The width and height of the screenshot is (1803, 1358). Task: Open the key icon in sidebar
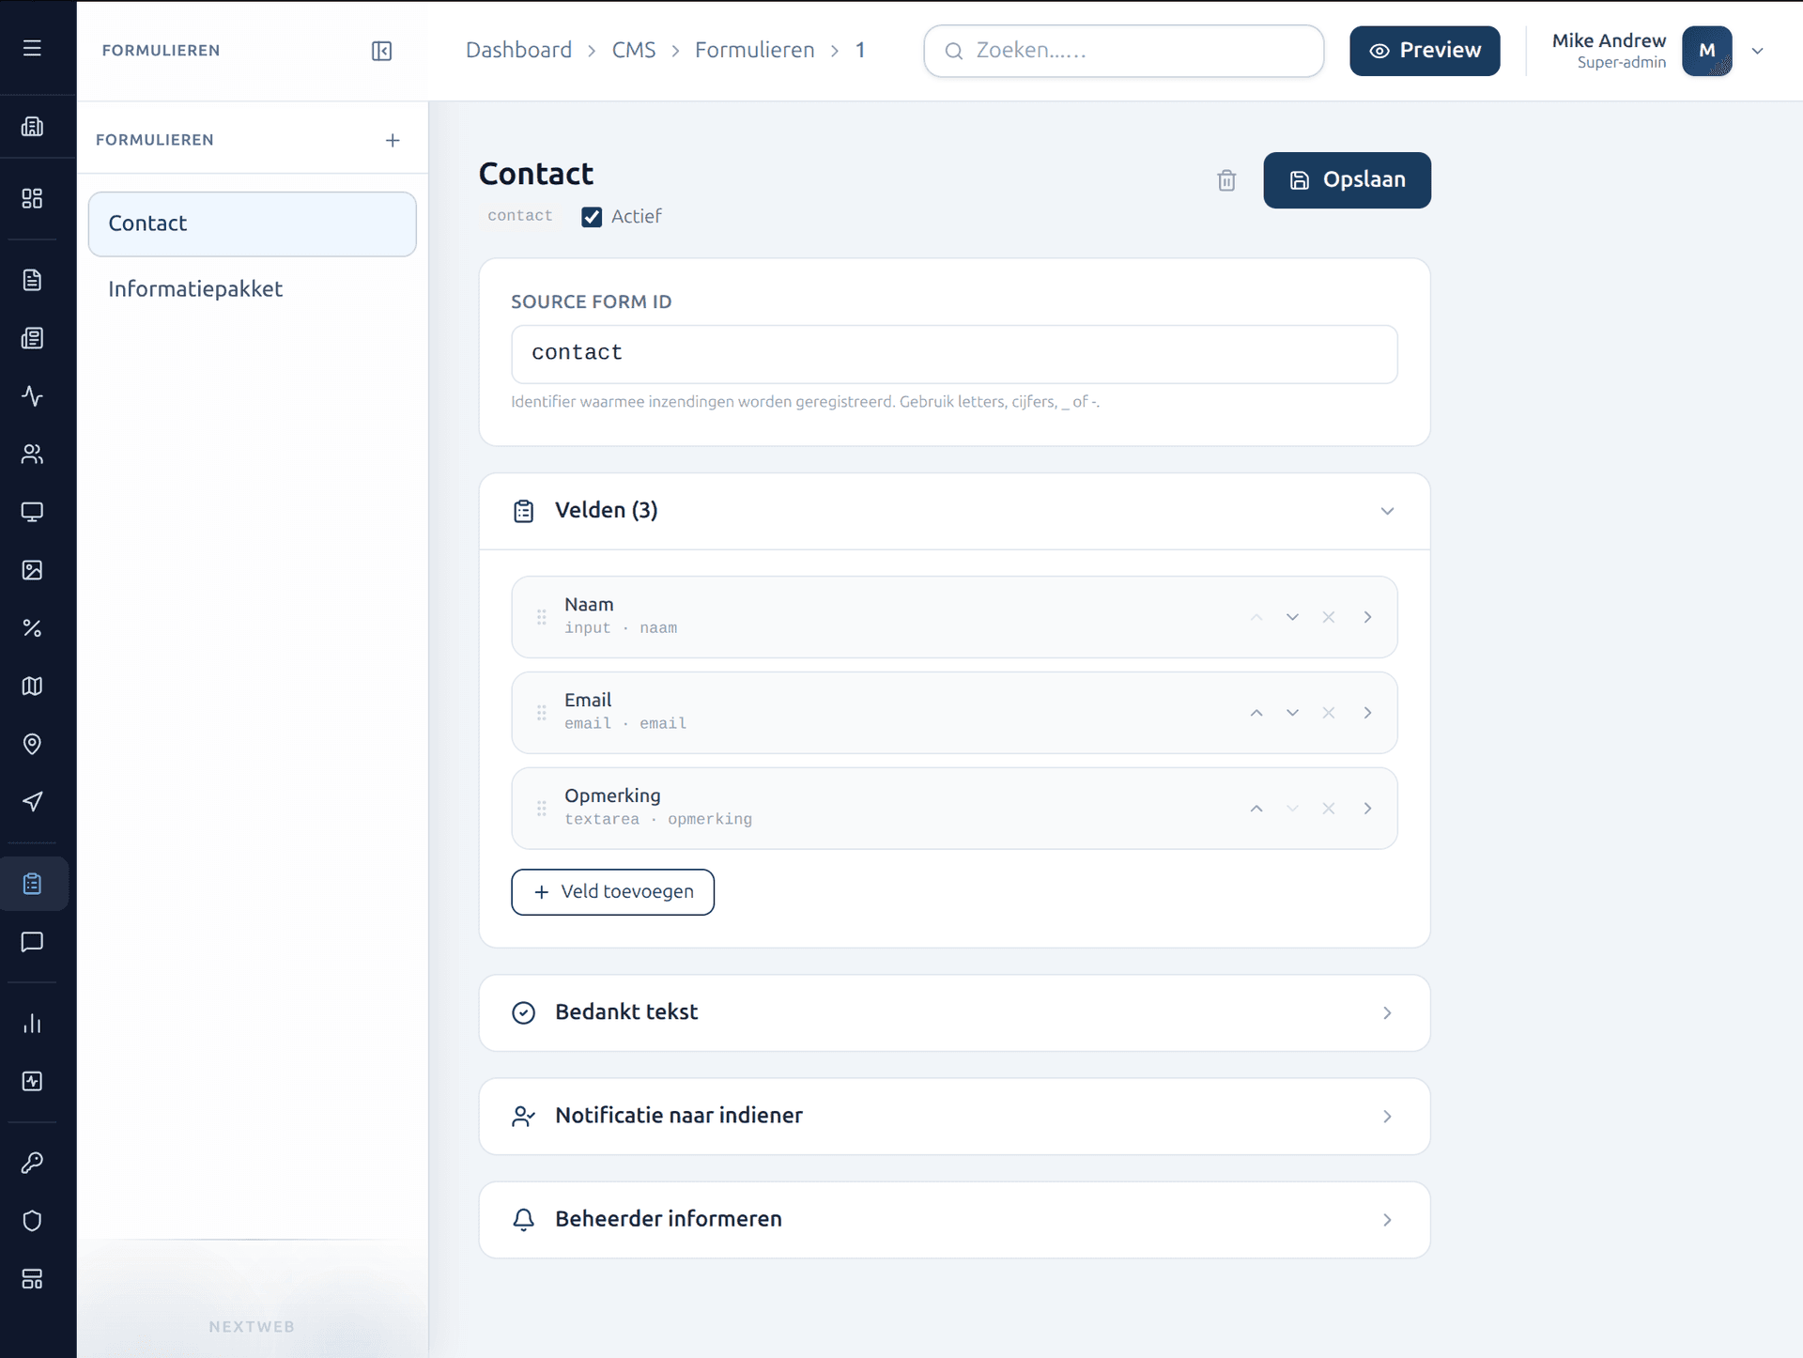pyautogui.click(x=32, y=1163)
